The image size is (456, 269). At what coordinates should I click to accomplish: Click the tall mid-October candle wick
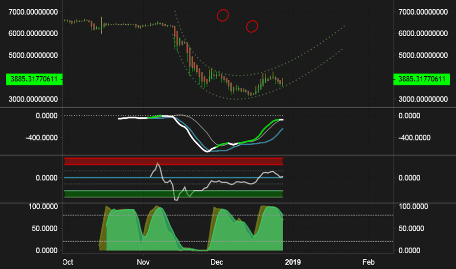tap(101, 25)
